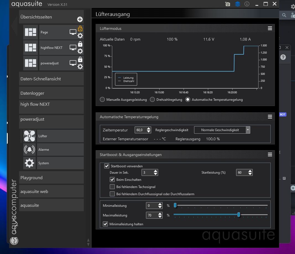Toggle Minimalleistung halten checkbox
Screen dimensions: 295x254
(x=105, y=224)
